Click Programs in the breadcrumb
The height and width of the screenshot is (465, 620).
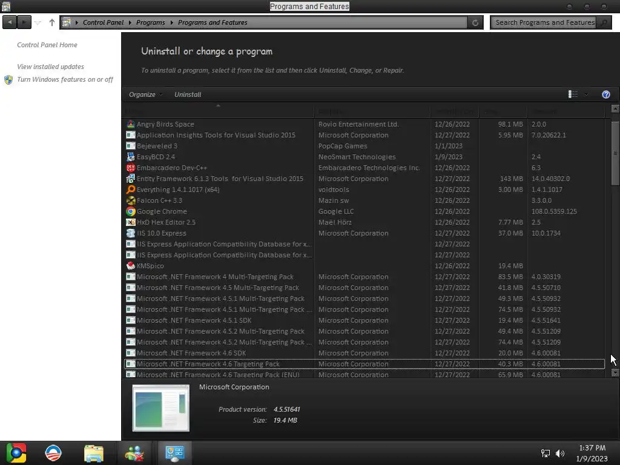pyautogui.click(x=150, y=22)
